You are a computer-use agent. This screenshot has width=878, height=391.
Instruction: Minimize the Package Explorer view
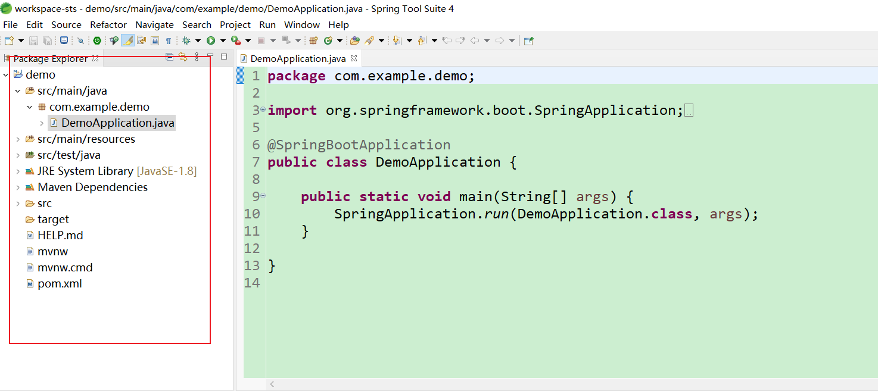pyautogui.click(x=210, y=56)
